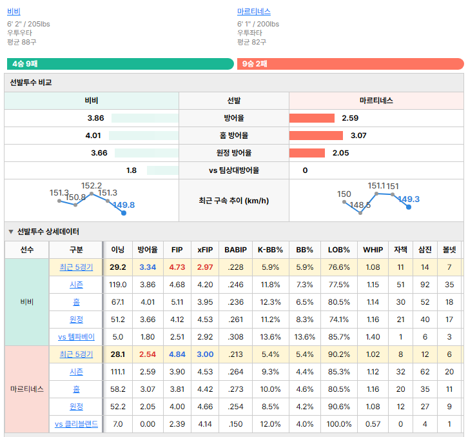The image size is (468, 437).
Task: Click the 볼넷 column header
Action: tap(449, 250)
